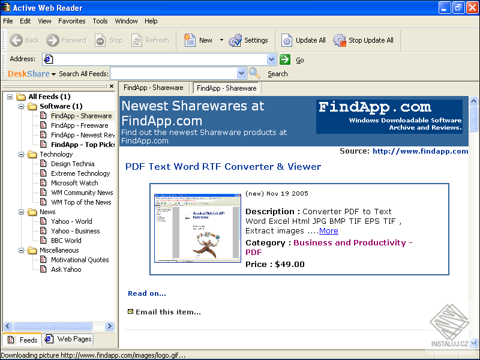480x360 pixels.
Task: Click the Ask Yahoo feed icon
Action: pos(43,269)
